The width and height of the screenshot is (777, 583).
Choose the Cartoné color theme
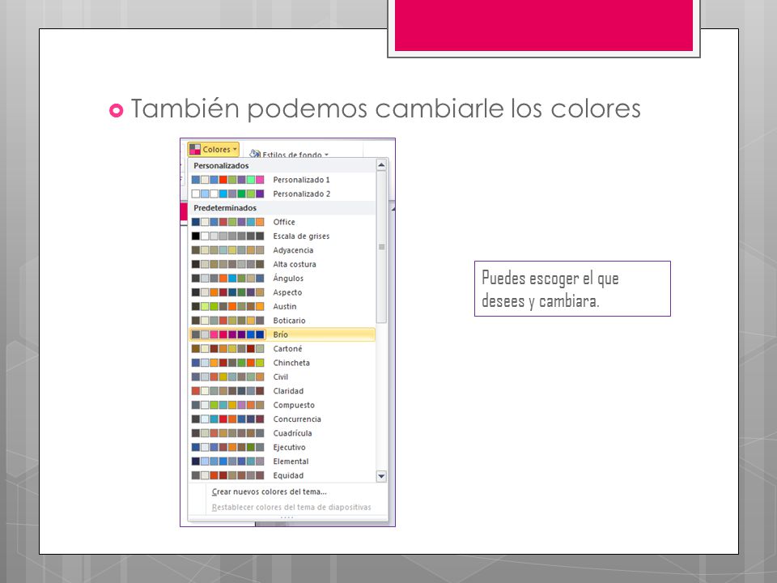coord(282,348)
